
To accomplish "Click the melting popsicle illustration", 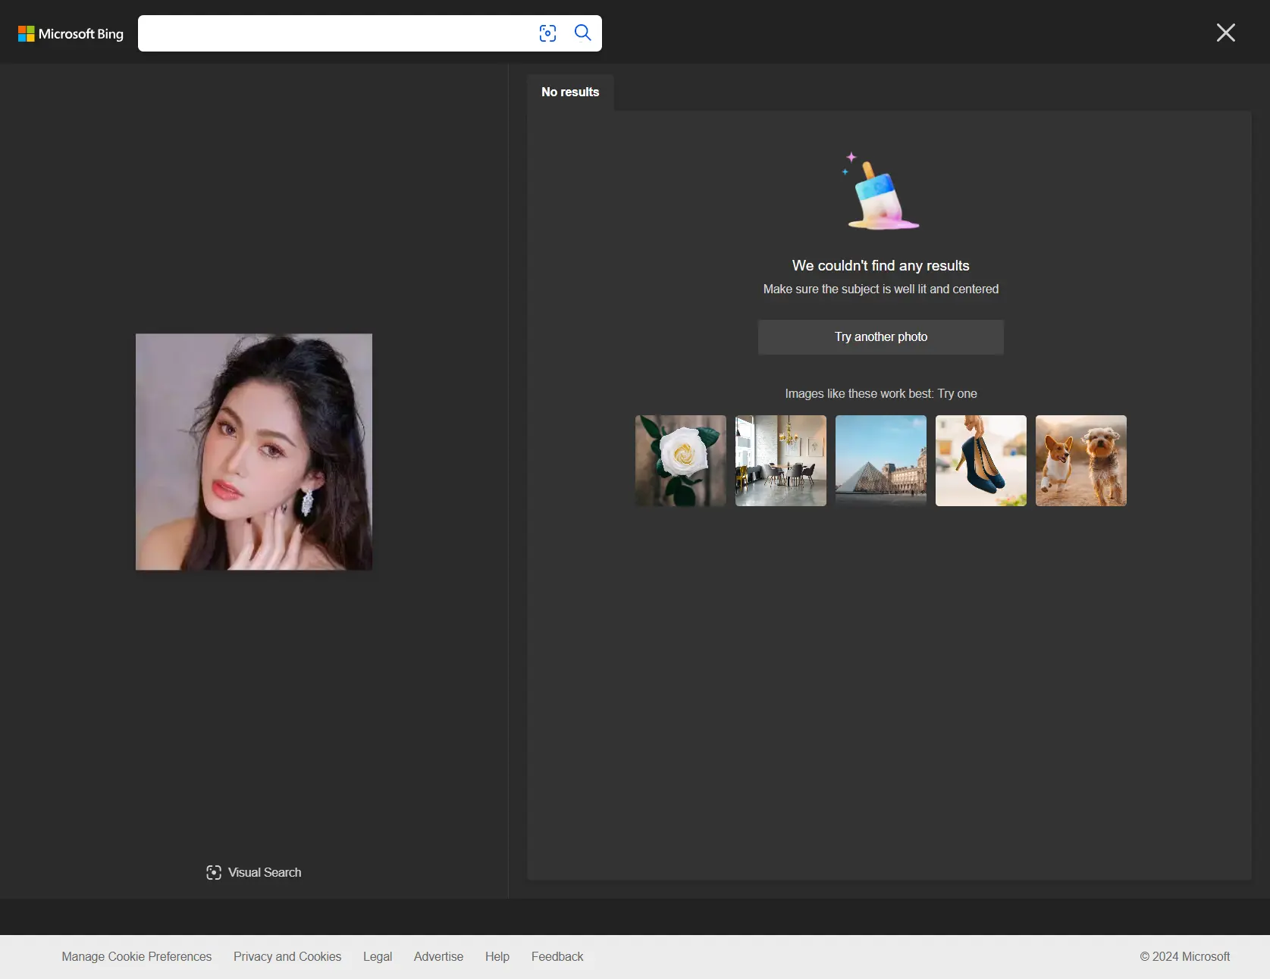I will pos(880,192).
